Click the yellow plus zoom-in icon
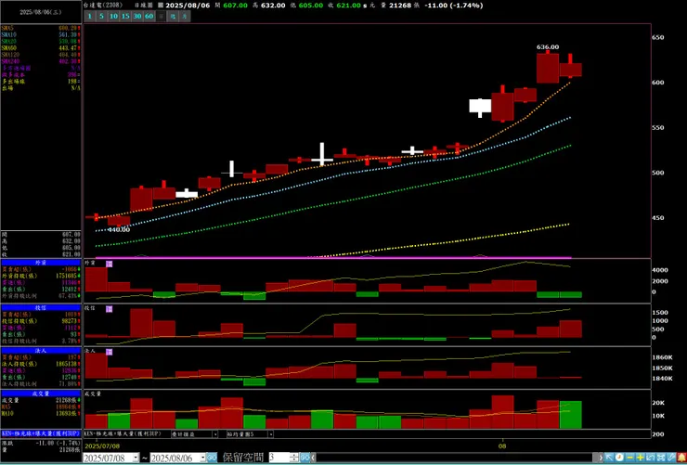Viewport: 687px width, 465px height. [x=641, y=458]
